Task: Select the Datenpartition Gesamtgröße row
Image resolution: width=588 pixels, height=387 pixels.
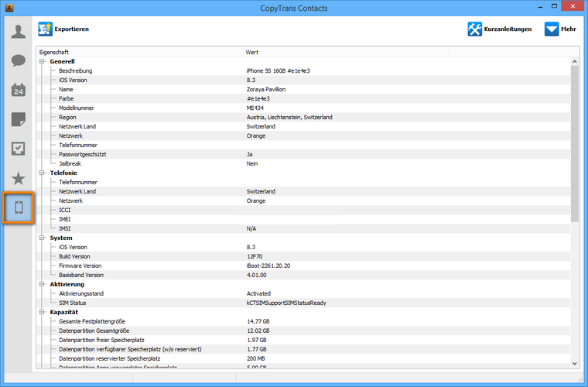Action: 304,330
